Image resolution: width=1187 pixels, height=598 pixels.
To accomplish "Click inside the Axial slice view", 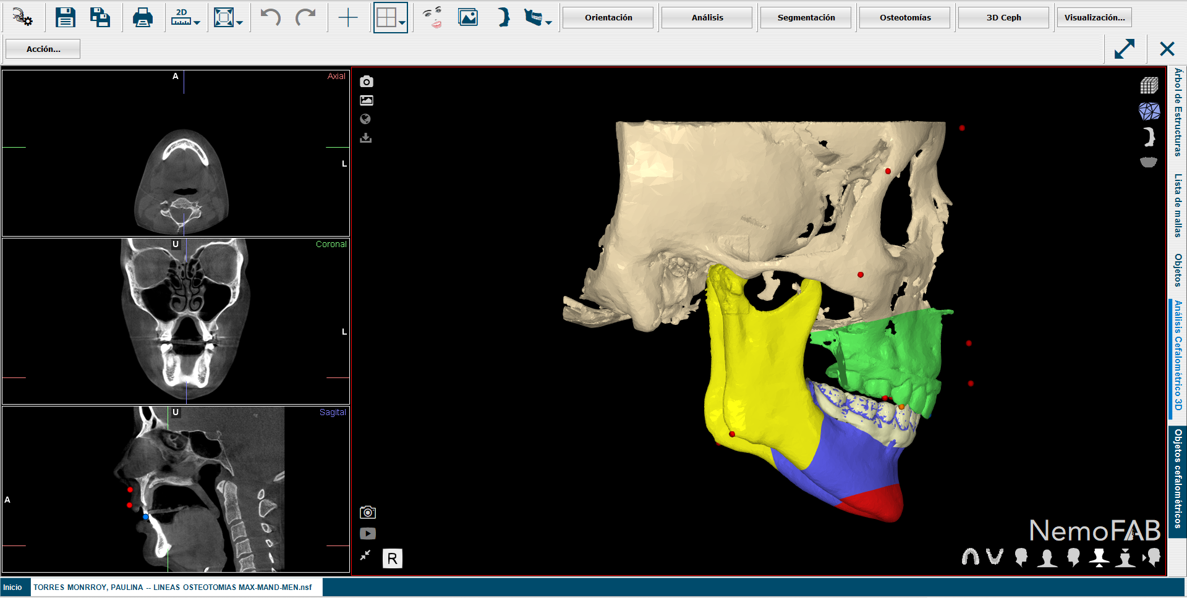I will (x=176, y=153).
